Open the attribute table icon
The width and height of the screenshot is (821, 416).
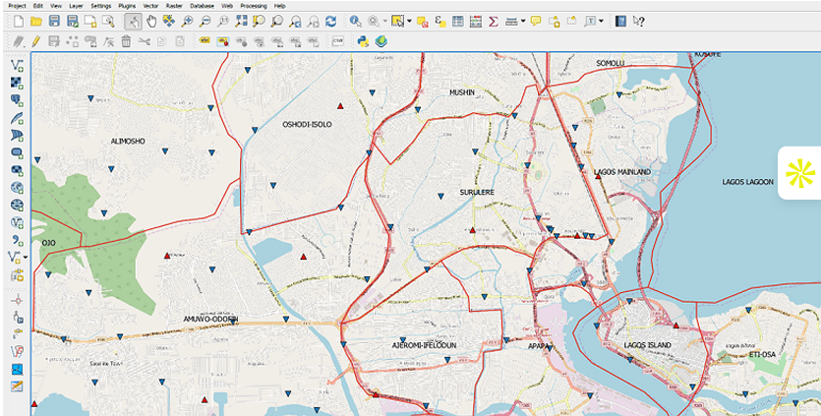458,21
